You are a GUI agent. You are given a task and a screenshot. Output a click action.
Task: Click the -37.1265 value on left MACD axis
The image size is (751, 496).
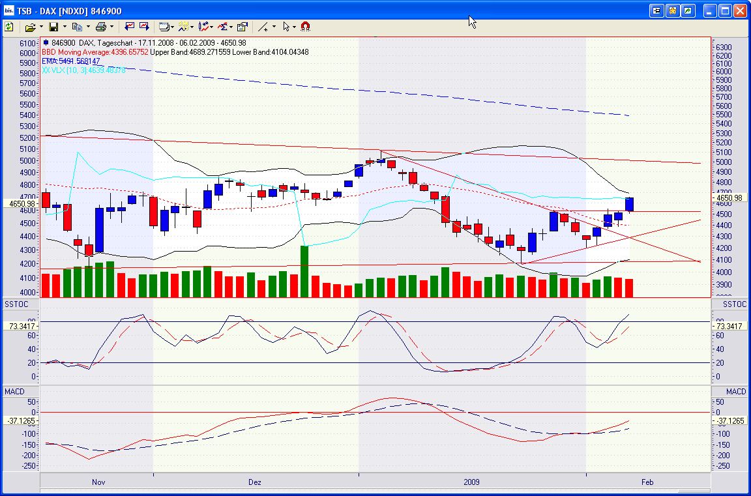[x=21, y=421]
